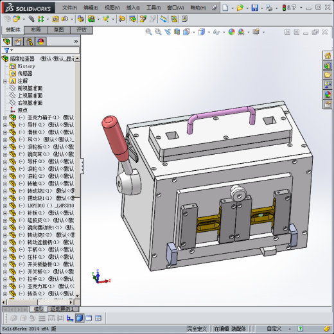Image resolution: width=334 pixels, height=334 pixels.
Task: Open the feature tree filter dropdown
Action: (8, 50)
